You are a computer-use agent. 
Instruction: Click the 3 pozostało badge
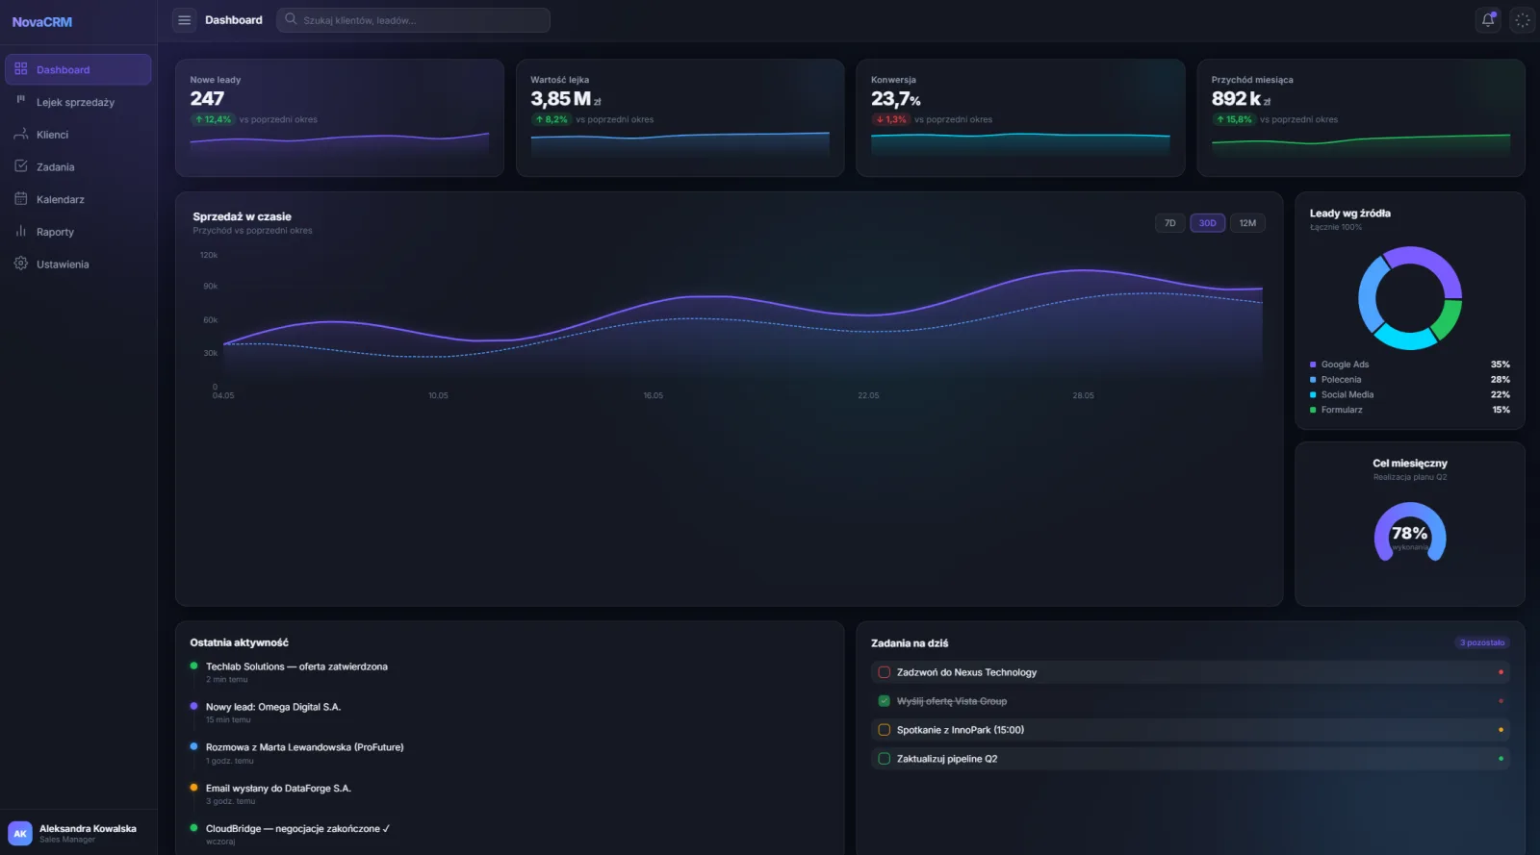(1482, 642)
